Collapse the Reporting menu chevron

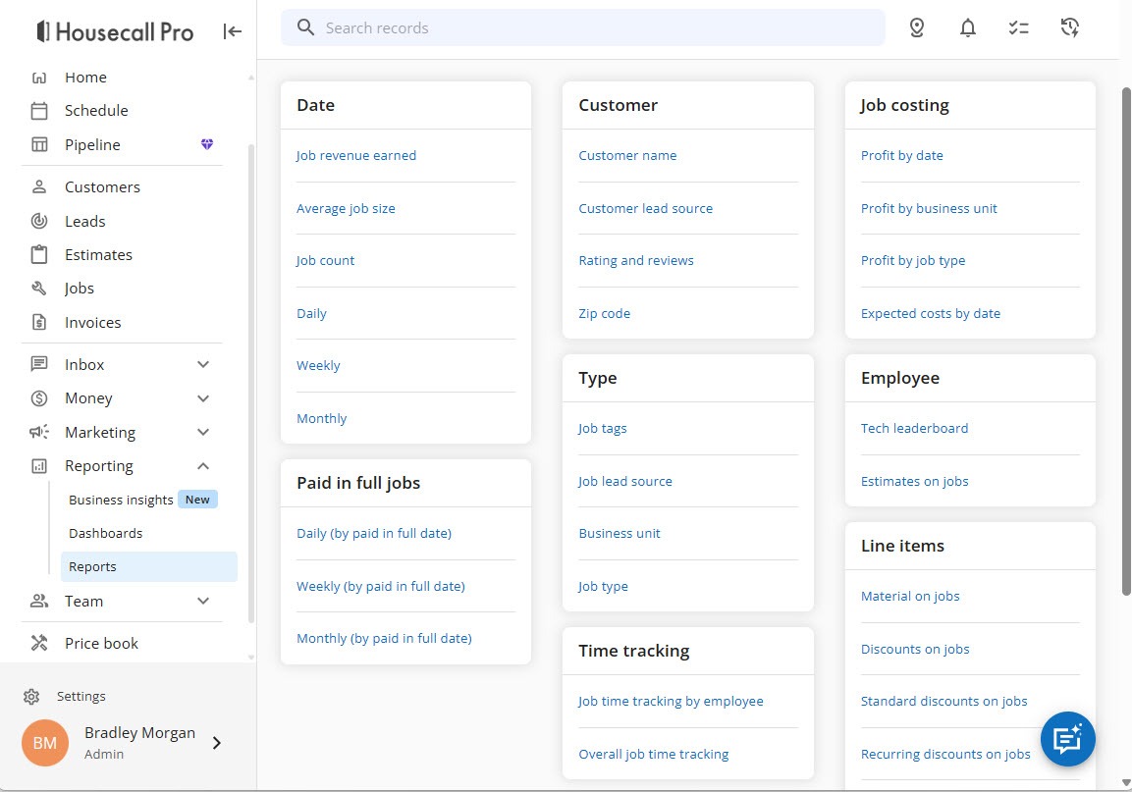203,466
